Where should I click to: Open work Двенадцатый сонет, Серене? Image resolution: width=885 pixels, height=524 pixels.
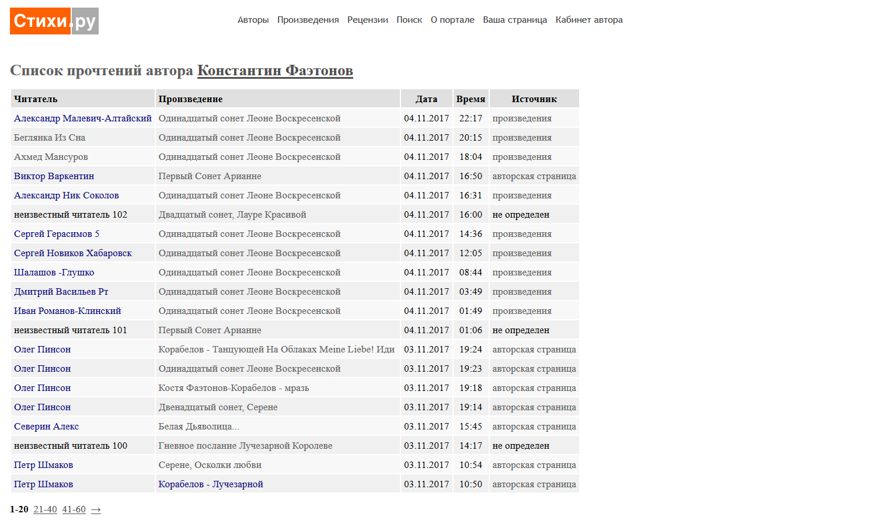point(218,407)
